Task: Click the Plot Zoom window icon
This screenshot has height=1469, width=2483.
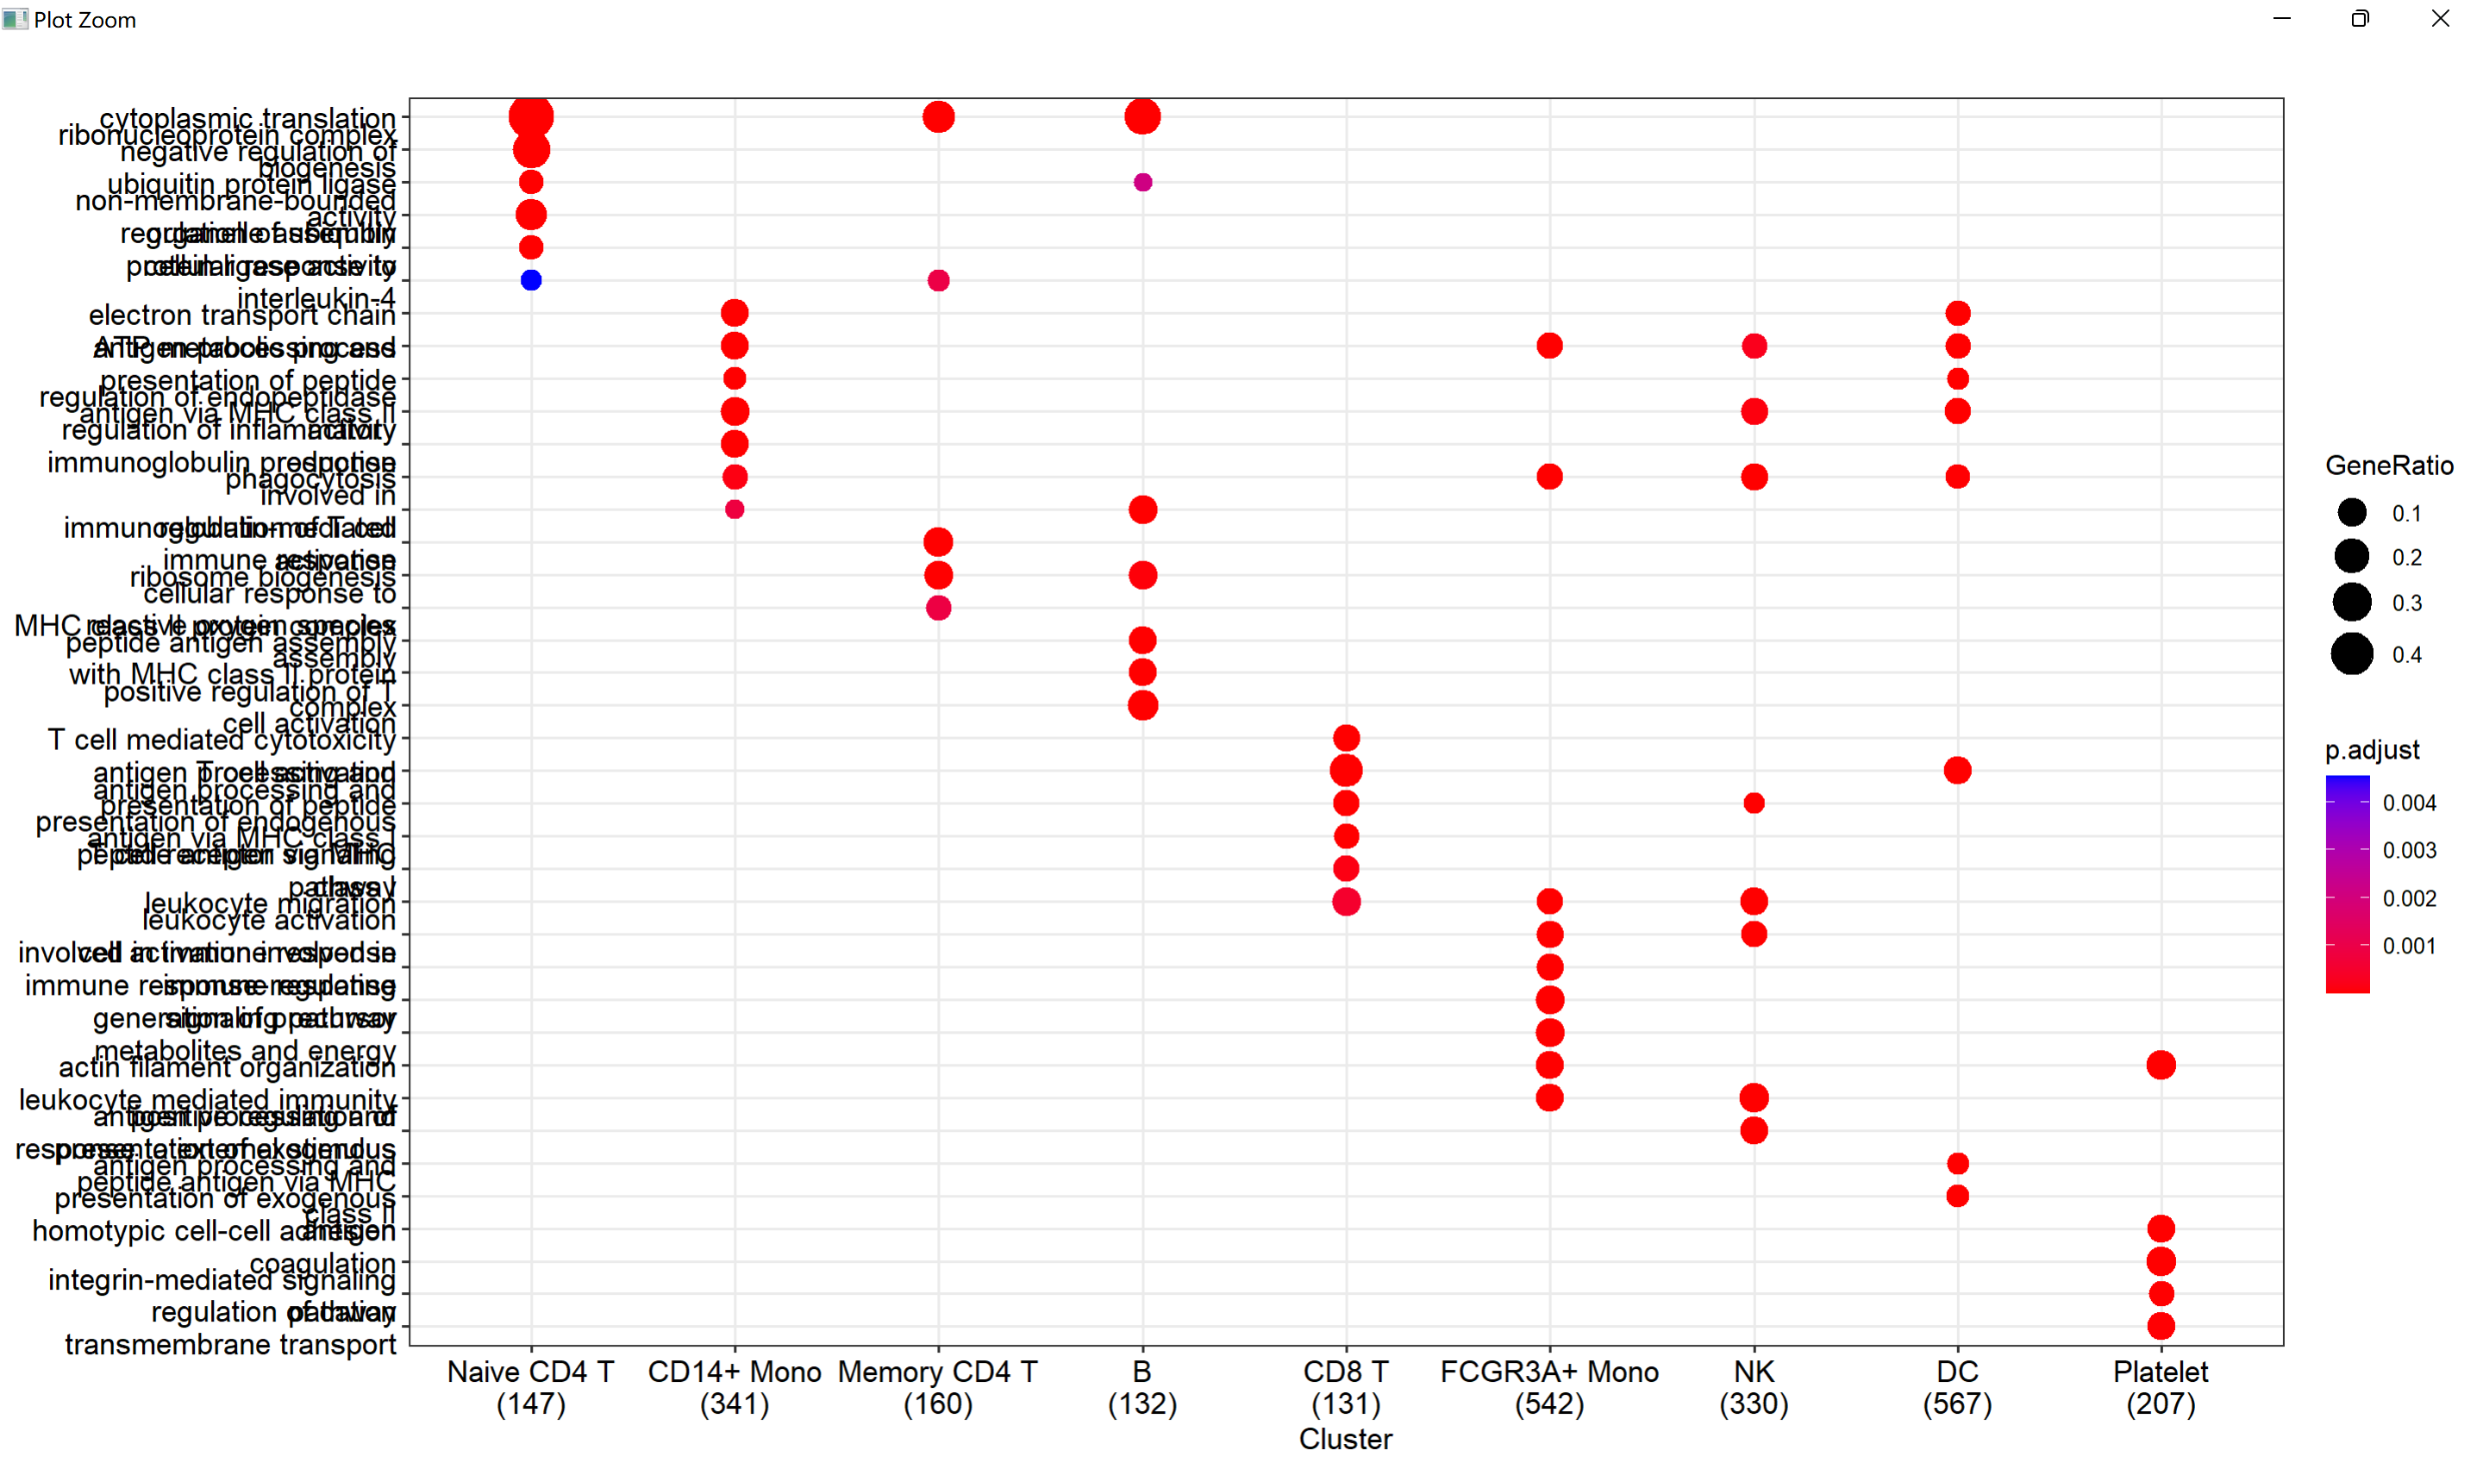Action: pos(14,19)
